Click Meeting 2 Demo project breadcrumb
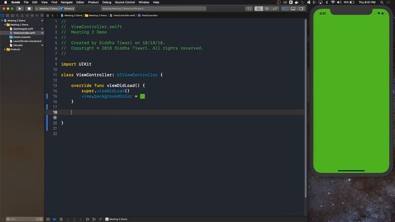 point(72,15)
